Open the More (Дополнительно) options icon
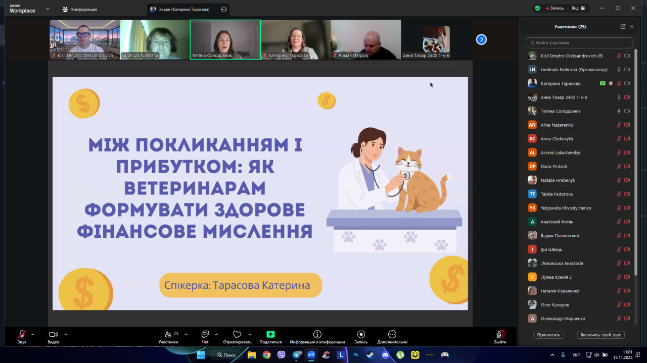This screenshot has width=647, height=363. 392,335
